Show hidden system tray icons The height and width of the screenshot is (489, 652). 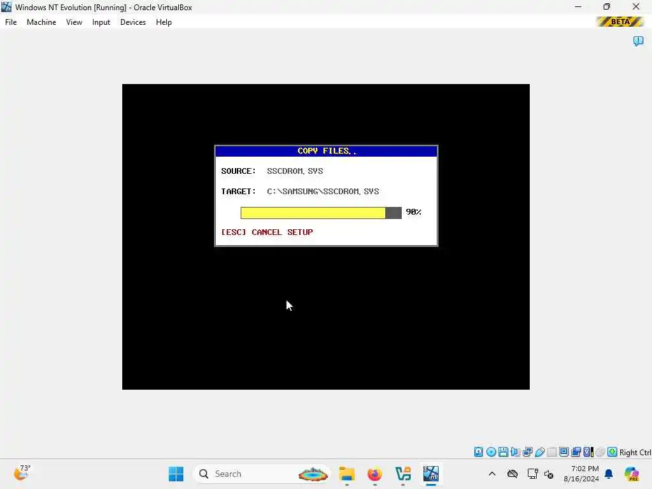pos(492,474)
